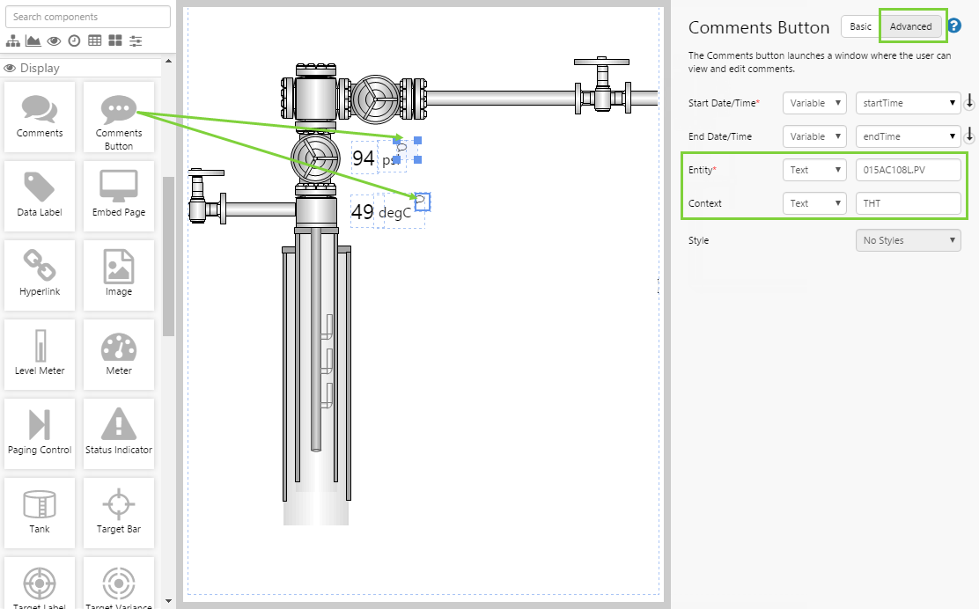Select the Status Indicator component
Image resolution: width=979 pixels, height=609 pixels.
point(118,433)
